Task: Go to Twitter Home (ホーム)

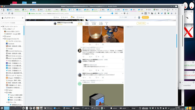Action: 56,17
